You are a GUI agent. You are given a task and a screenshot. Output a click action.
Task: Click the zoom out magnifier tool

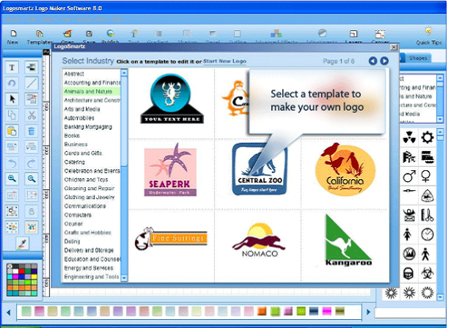tap(32, 178)
